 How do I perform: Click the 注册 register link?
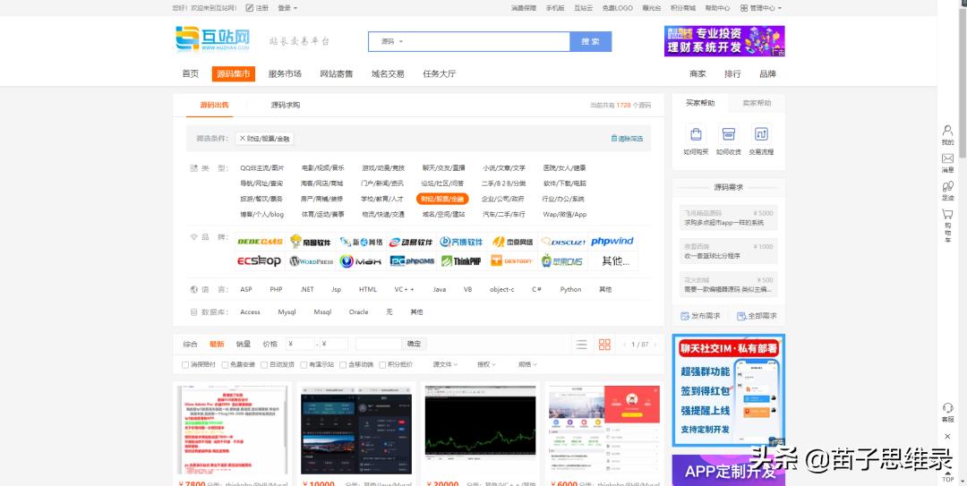click(257, 8)
